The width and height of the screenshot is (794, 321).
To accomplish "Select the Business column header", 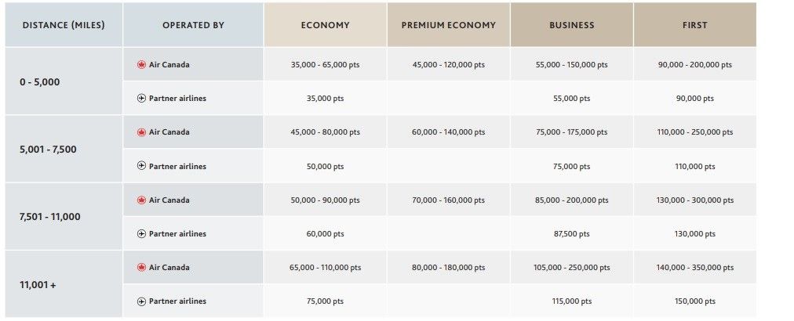I will (x=571, y=25).
